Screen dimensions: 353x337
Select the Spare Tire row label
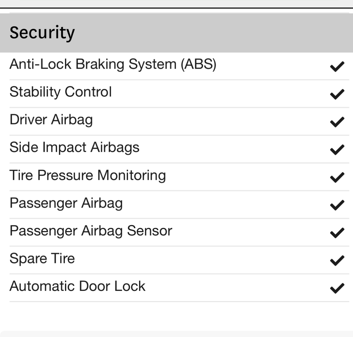click(x=42, y=258)
